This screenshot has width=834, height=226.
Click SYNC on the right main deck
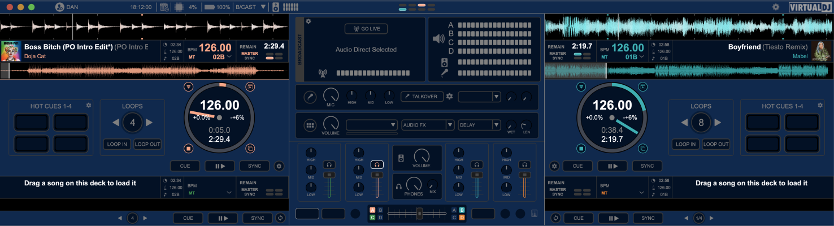tap(647, 166)
